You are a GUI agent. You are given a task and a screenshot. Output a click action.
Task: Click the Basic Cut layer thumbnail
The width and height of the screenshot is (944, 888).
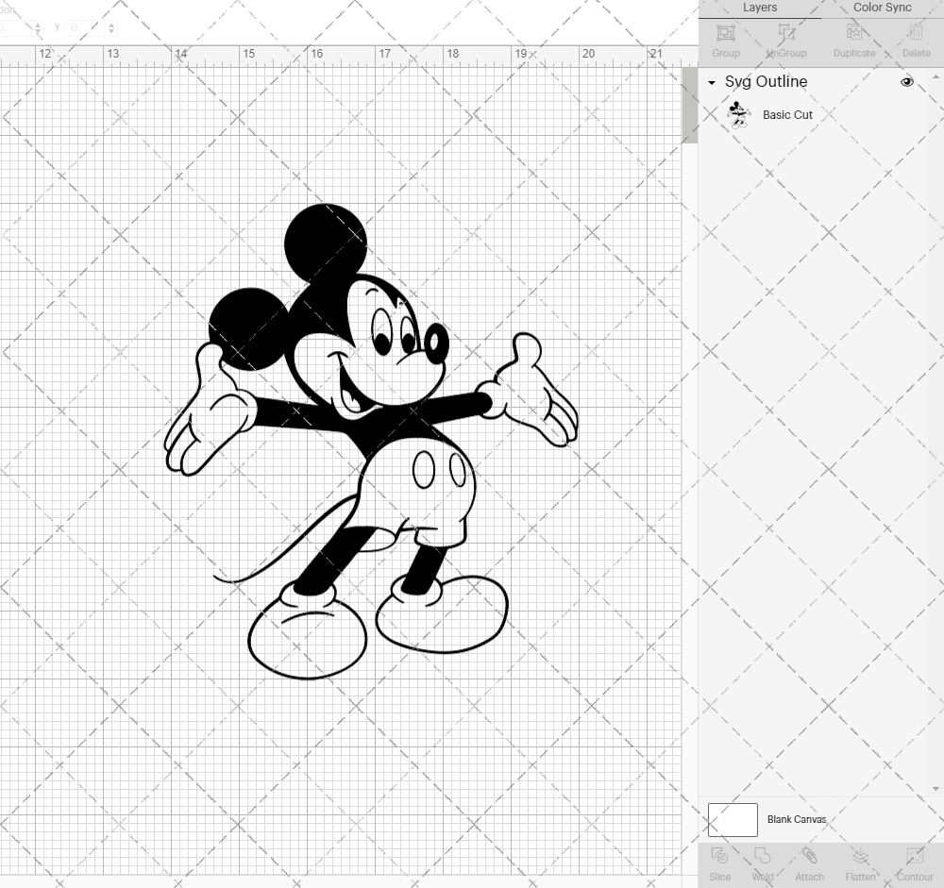point(739,114)
